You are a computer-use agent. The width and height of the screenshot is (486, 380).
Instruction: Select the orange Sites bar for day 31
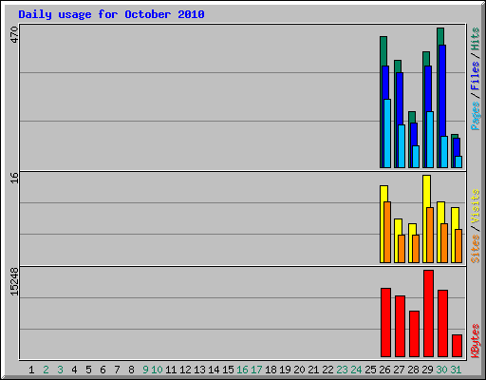click(x=458, y=246)
